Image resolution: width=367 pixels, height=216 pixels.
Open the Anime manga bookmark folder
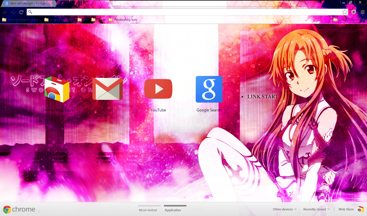[59, 20]
